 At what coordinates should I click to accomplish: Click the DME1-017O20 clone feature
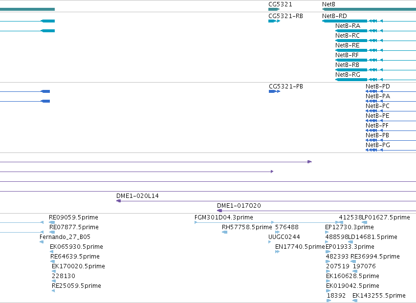pyautogui.click(x=316, y=211)
